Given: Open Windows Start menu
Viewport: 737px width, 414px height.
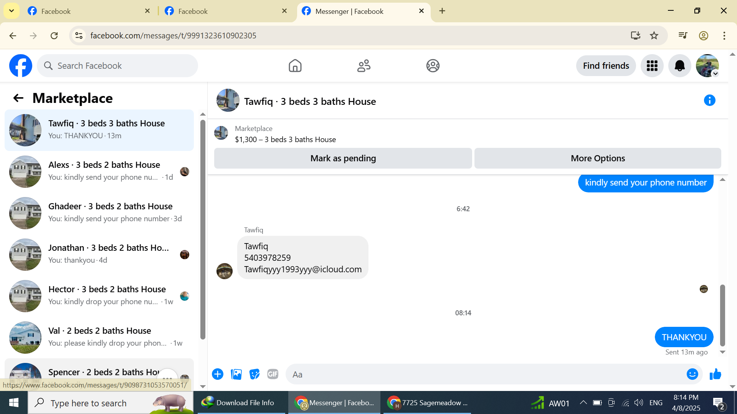Looking at the screenshot, I should pos(14,402).
